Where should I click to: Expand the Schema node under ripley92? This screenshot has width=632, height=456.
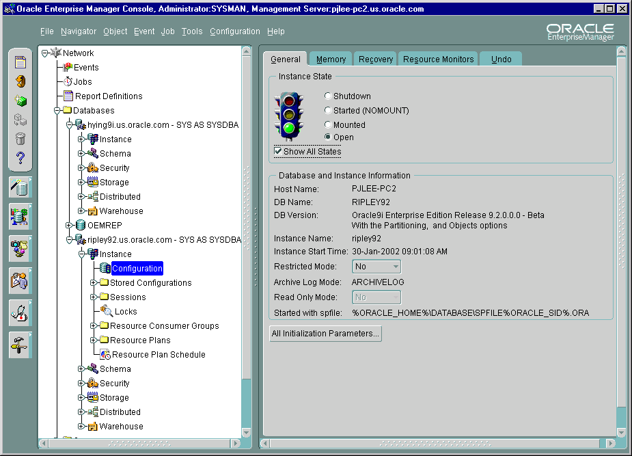point(83,368)
